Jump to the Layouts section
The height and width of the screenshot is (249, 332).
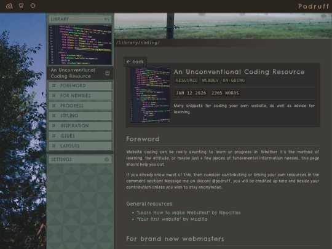[80, 146]
